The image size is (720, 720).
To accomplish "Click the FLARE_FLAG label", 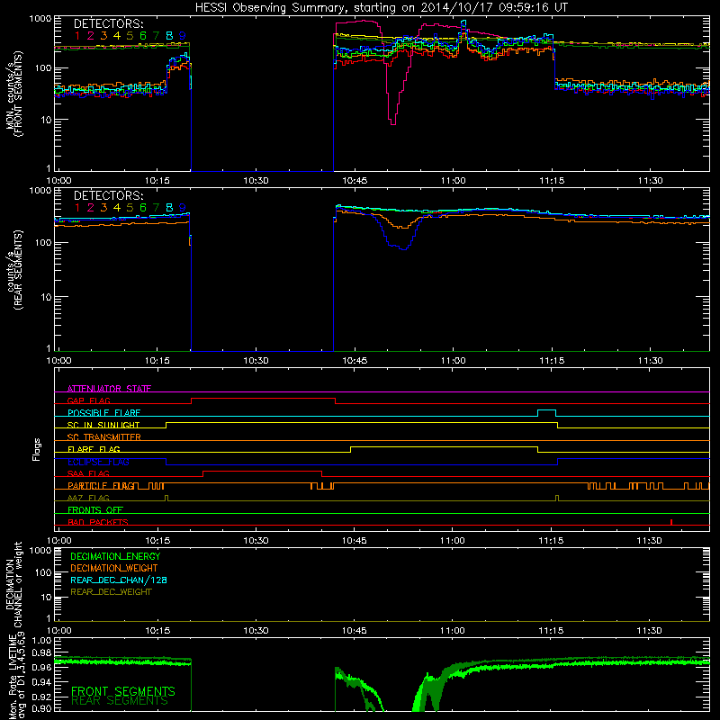I will (94, 449).
